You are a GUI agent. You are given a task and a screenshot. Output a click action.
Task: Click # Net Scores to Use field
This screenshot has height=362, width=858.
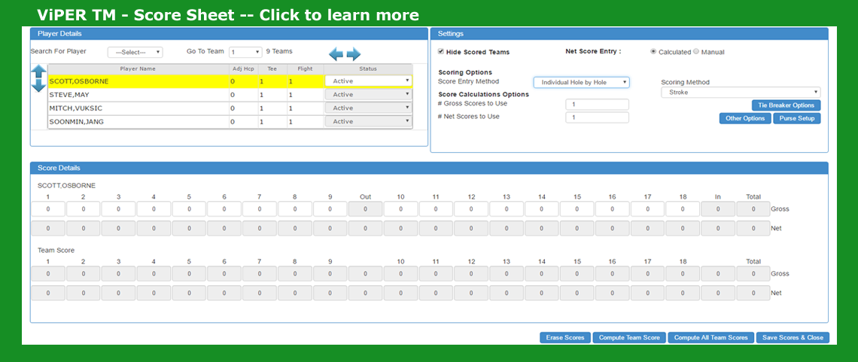(x=597, y=117)
